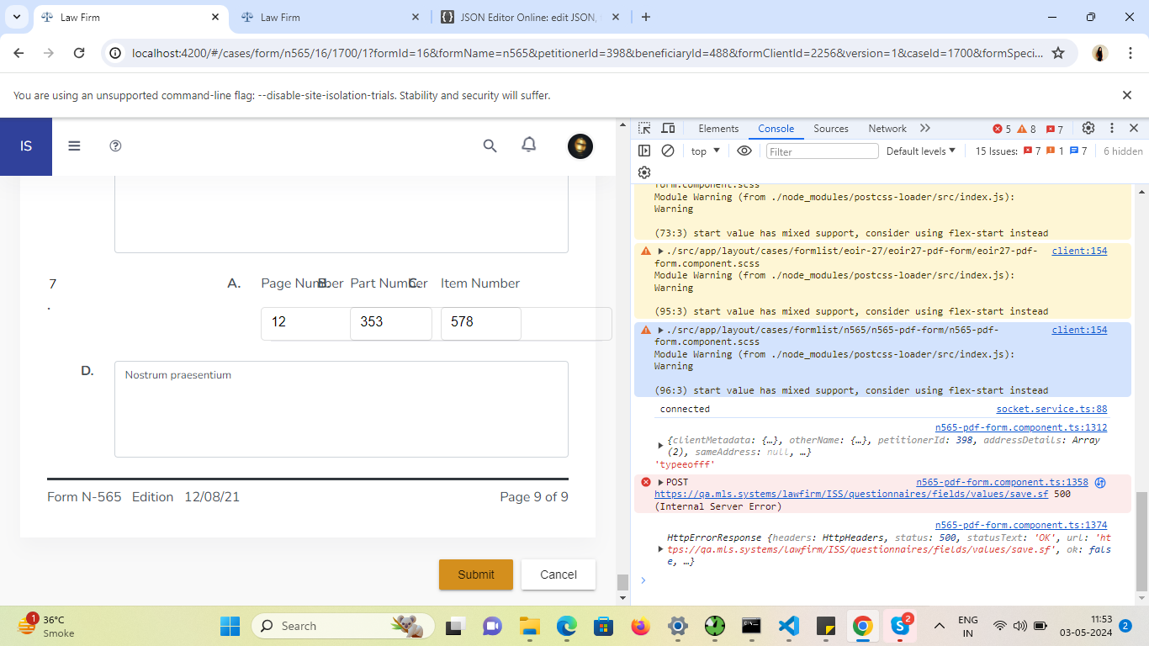The width and height of the screenshot is (1149, 646).
Task: Open DevTools settings gear in top bar
Action: pos(1088,129)
